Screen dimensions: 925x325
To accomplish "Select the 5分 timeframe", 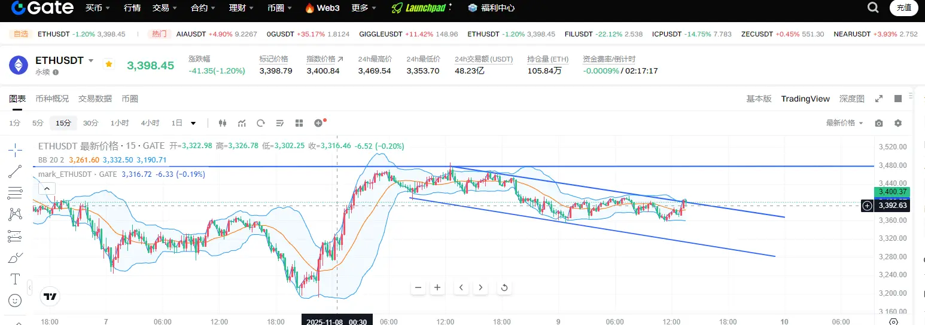I will [38, 123].
